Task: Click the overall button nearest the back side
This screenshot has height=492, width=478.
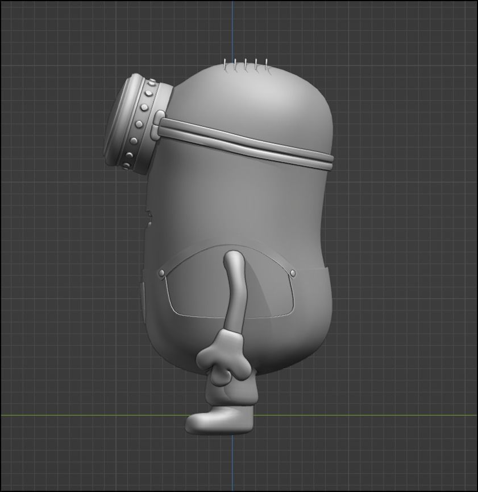Action: 293,273
